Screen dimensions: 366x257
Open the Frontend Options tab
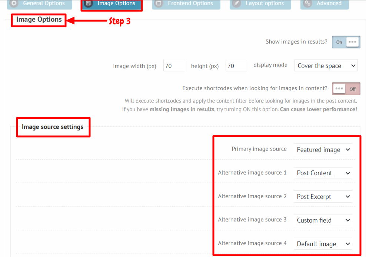click(186, 4)
